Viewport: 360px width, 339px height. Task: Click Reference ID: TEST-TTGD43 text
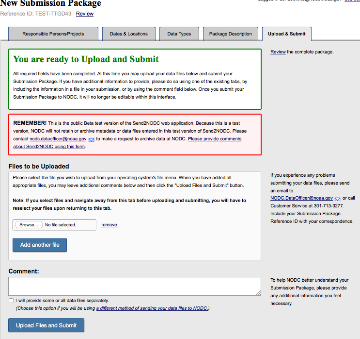36,14
